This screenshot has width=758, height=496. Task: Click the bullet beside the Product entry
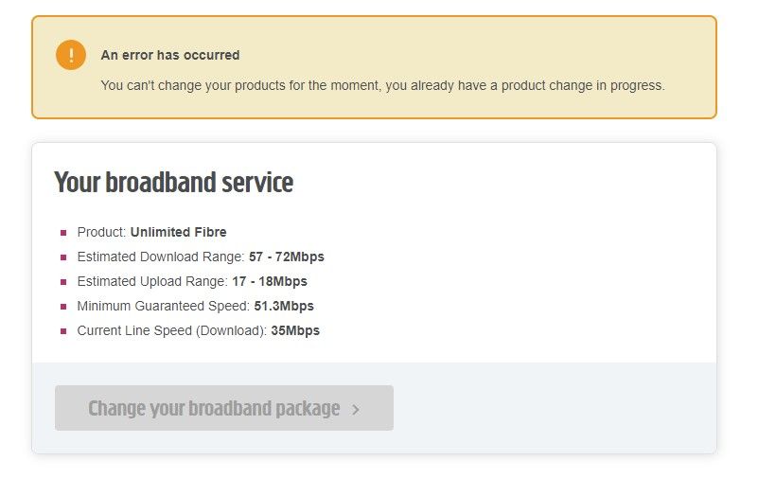coord(63,233)
